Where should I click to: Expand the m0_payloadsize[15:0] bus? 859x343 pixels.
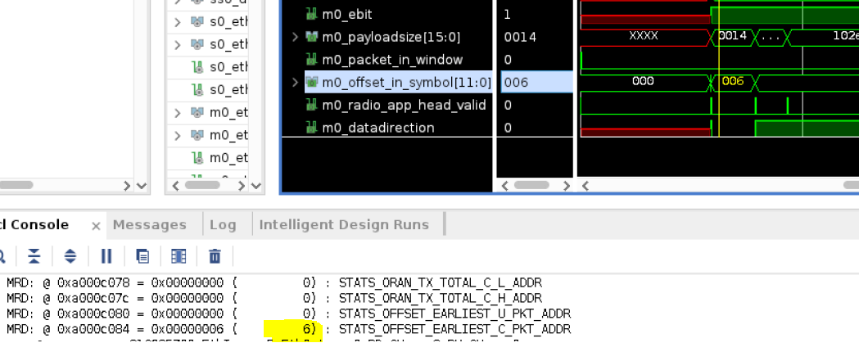click(295, 37)
